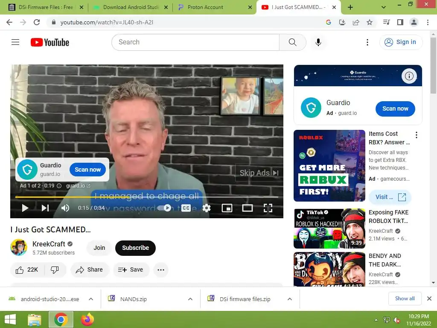437x328 pixels.
Task: Seek on the video progress bar
Action: tap(147, 197)
